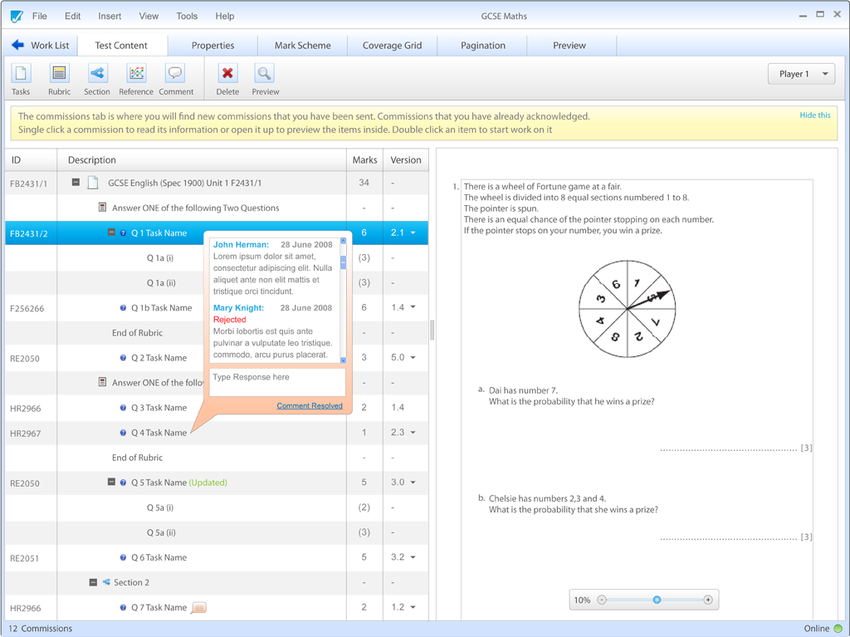850x637 pixels.
Task: Go back using Work List arrow
Action: (17, 45)
